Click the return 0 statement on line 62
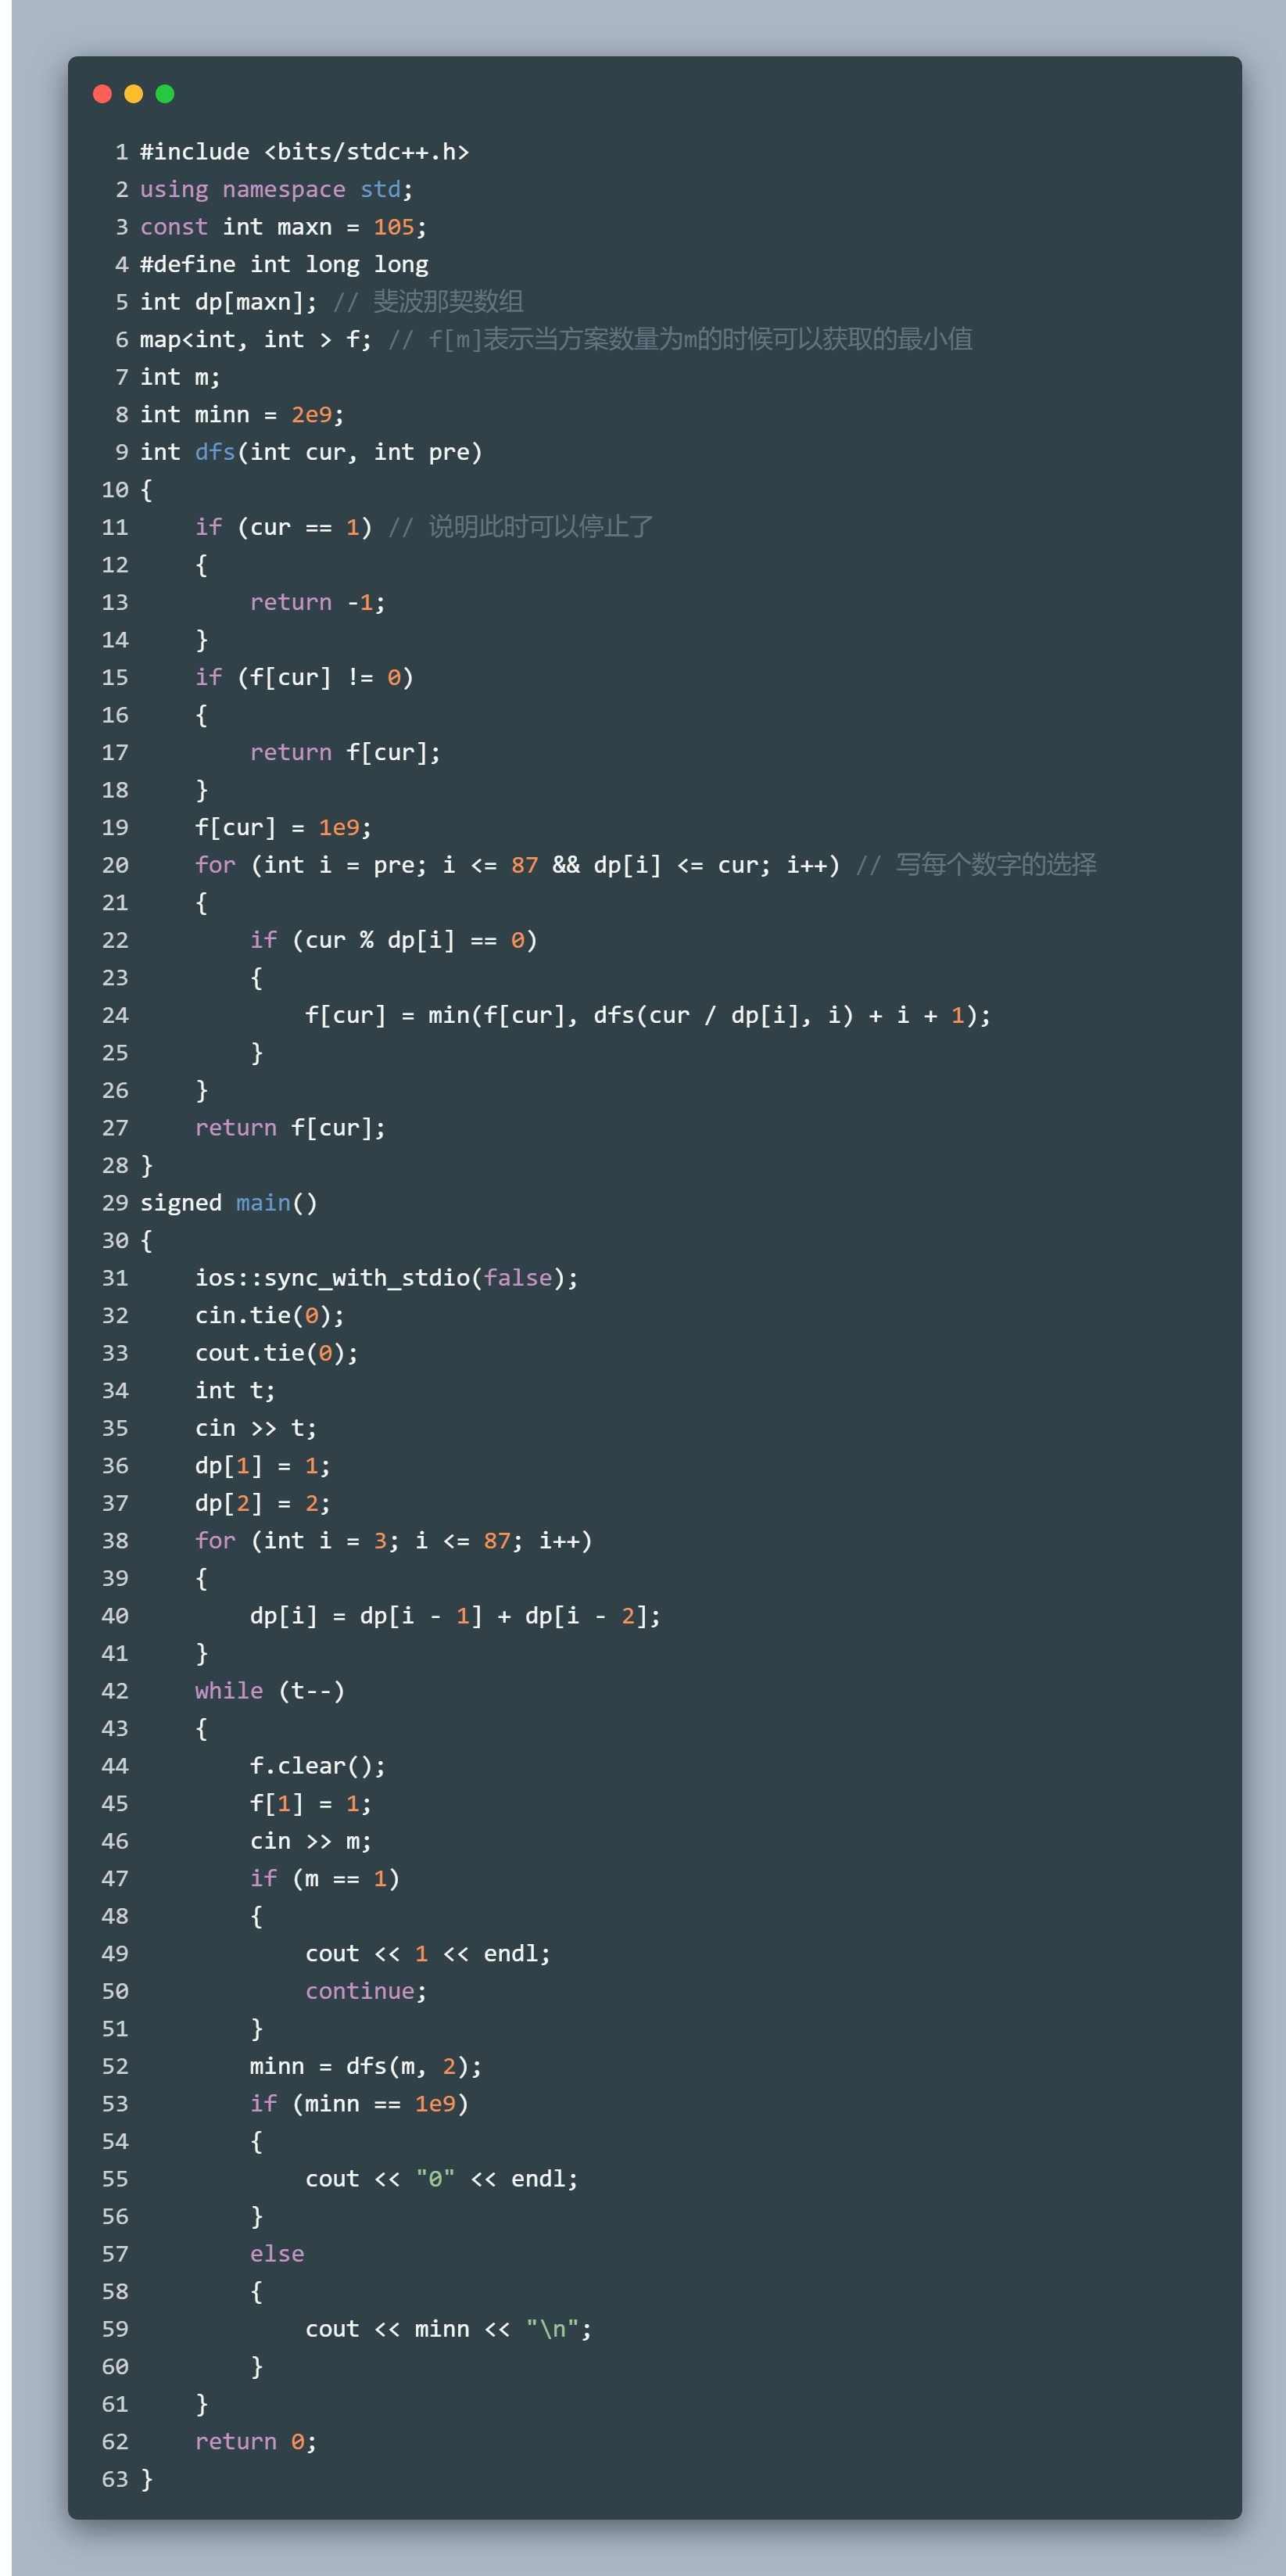 click(x=256, y=2442)
